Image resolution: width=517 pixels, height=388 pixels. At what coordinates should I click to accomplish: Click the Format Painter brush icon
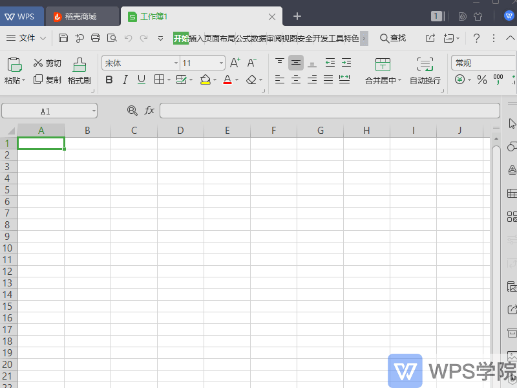[x=79, y=65]
